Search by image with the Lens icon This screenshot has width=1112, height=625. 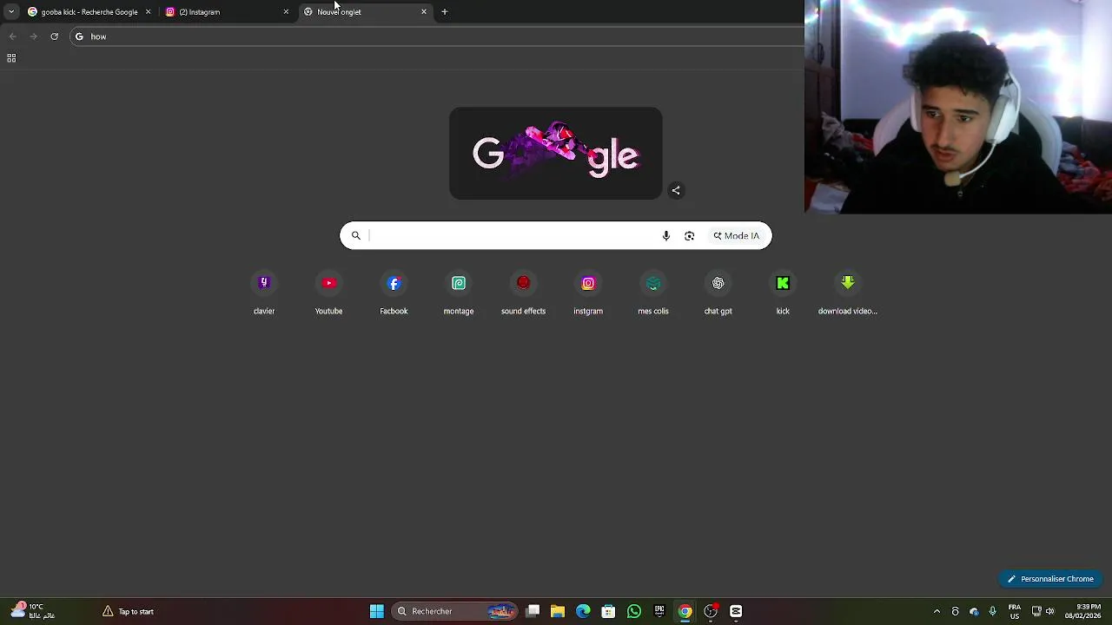click(x=690, y=235)
